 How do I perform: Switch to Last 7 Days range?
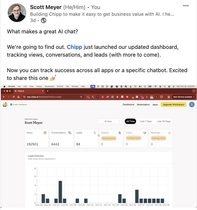tap(146, 121)
